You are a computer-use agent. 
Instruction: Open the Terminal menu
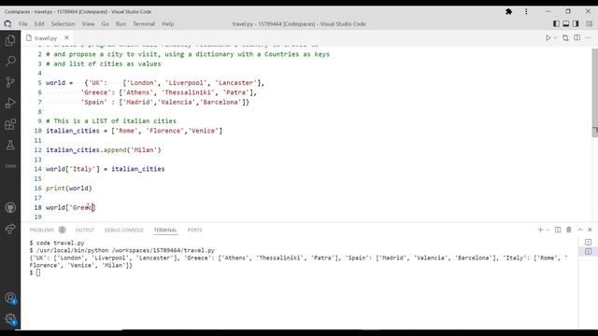tap(144, 23)
